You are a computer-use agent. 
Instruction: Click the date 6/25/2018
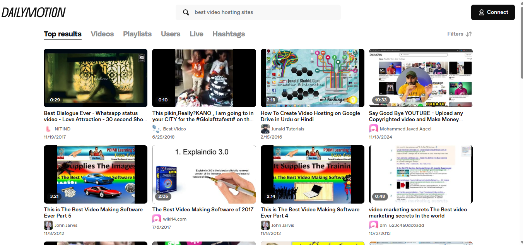coord(163,137)
